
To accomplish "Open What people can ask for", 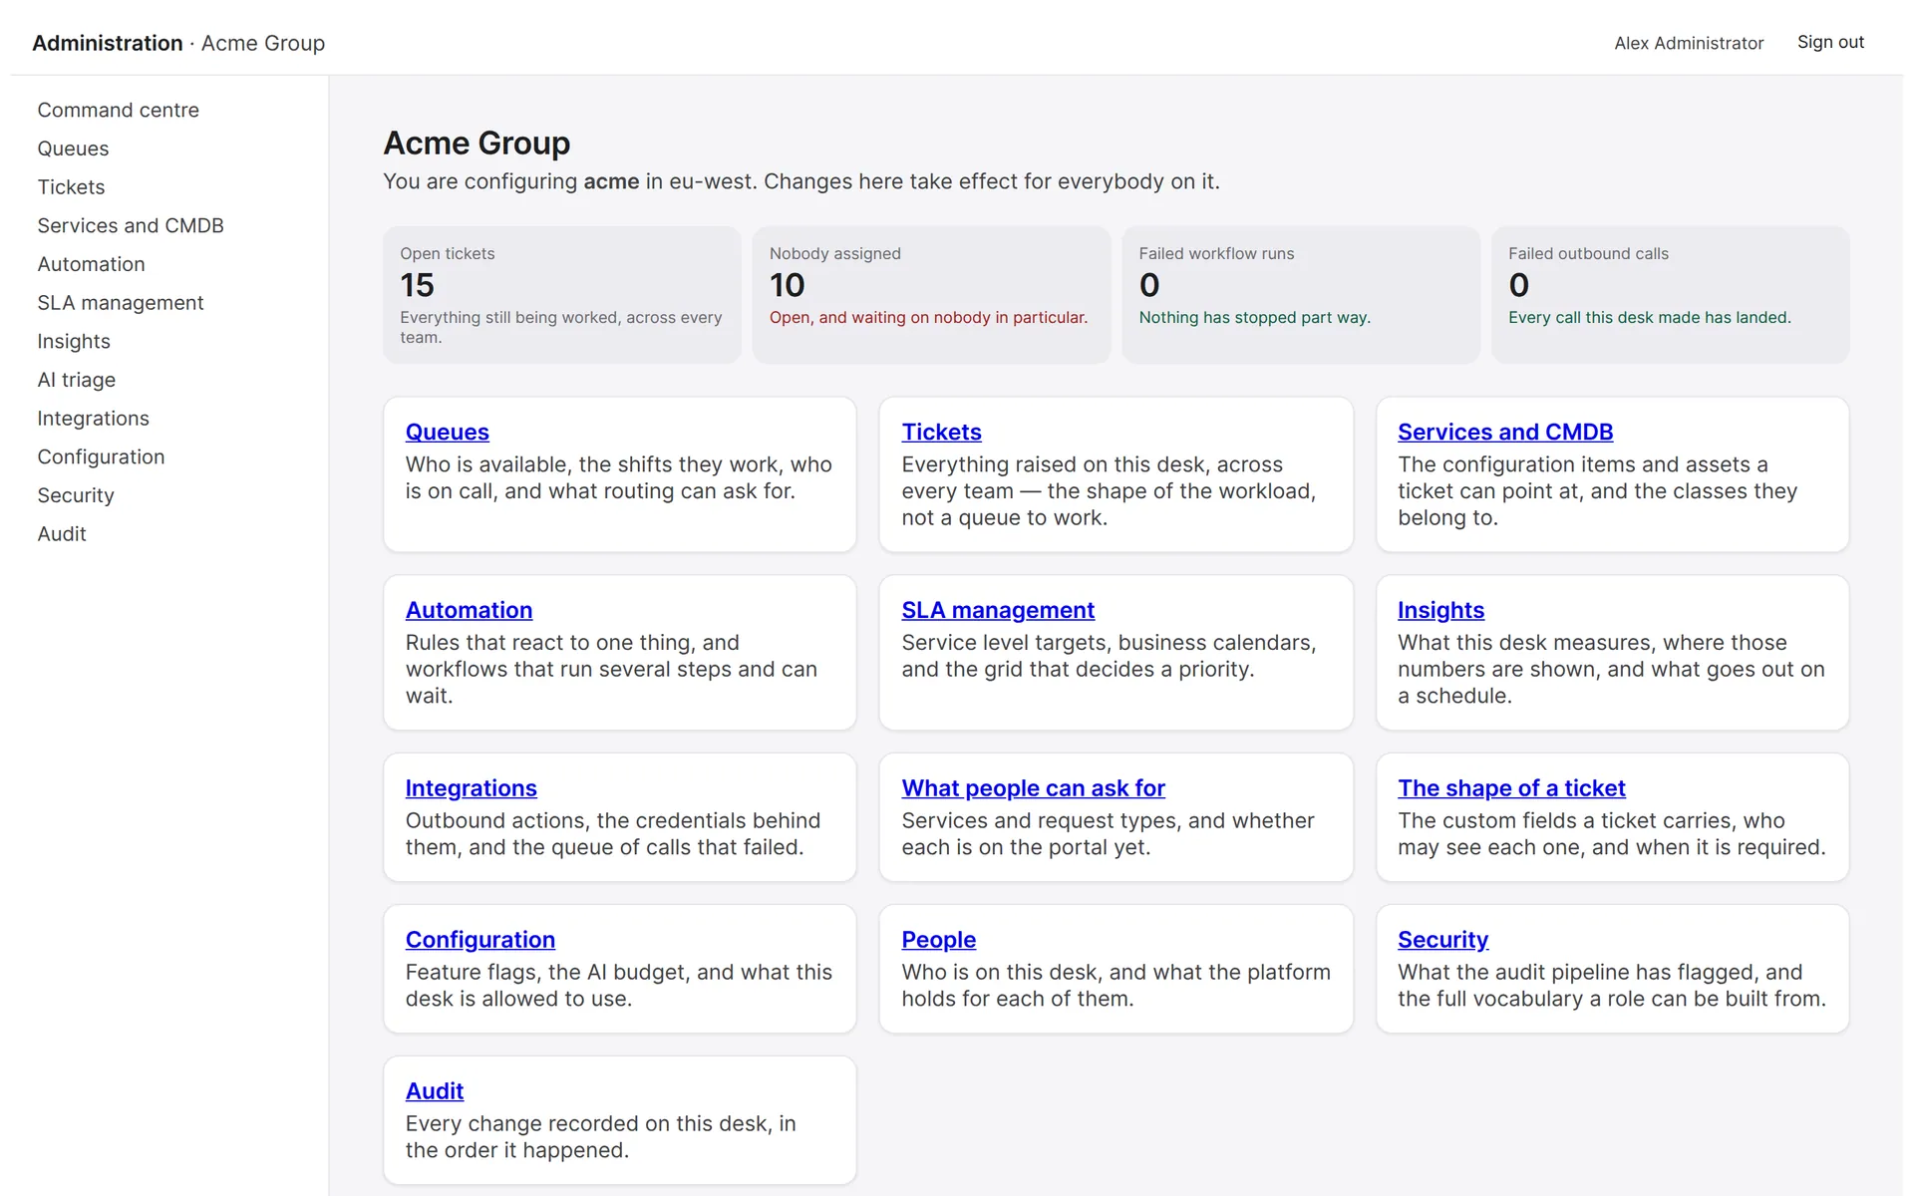I will point(1033,788).
